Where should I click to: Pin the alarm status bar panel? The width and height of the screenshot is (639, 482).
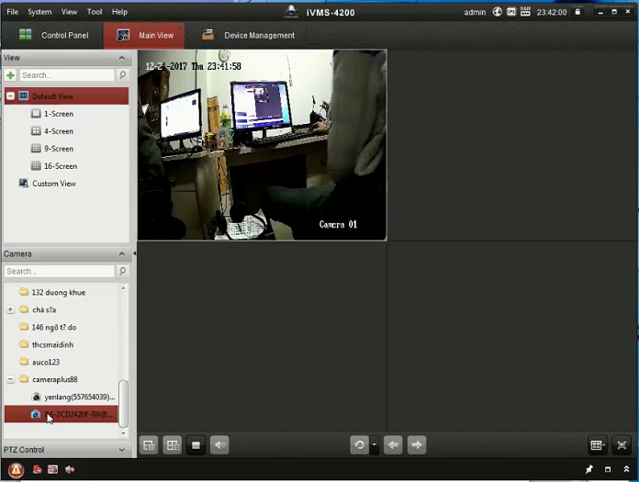point(589,469)
